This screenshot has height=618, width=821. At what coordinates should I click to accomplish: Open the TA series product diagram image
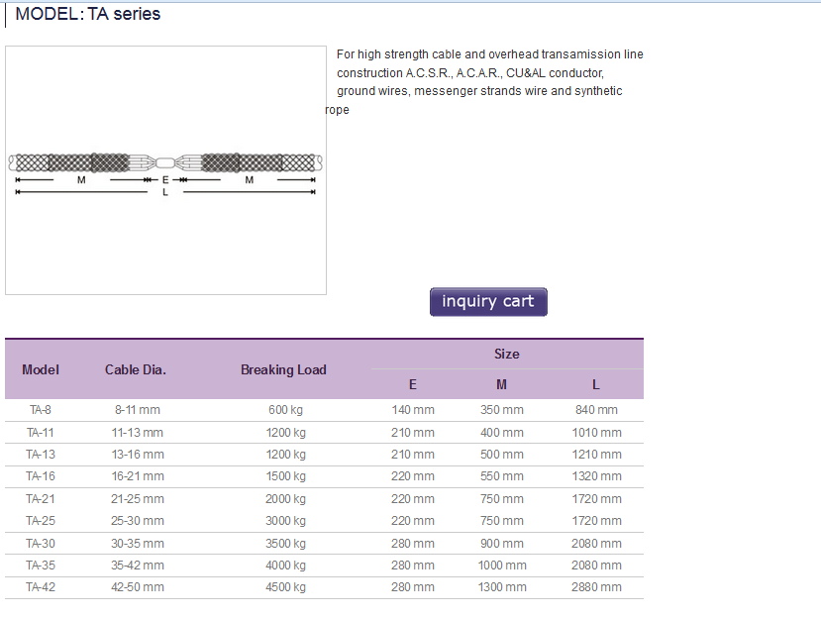tap(165, 170)
